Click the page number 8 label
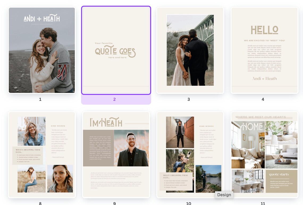The width and height of the screenshot is (303, 205). (x=40, y=203)
